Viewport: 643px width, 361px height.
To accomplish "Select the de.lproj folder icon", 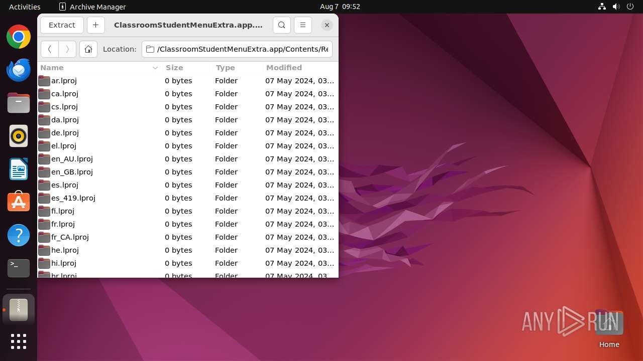I will [44, 133].
